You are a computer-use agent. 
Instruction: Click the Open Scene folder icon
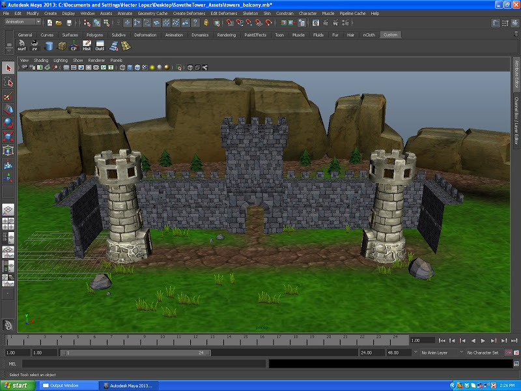click(59, 23)
